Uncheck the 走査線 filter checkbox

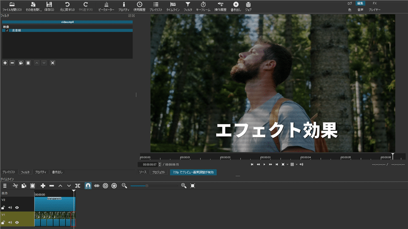click(7, 31)
